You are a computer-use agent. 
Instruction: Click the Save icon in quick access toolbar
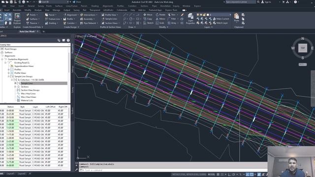pos(11,2)
